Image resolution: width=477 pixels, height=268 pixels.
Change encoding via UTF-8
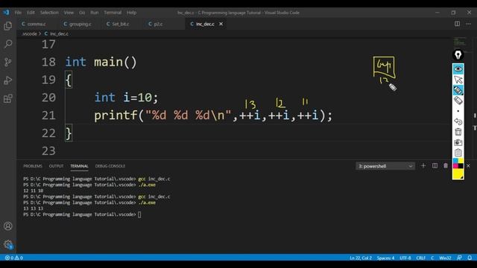click(x=405, y=258)
